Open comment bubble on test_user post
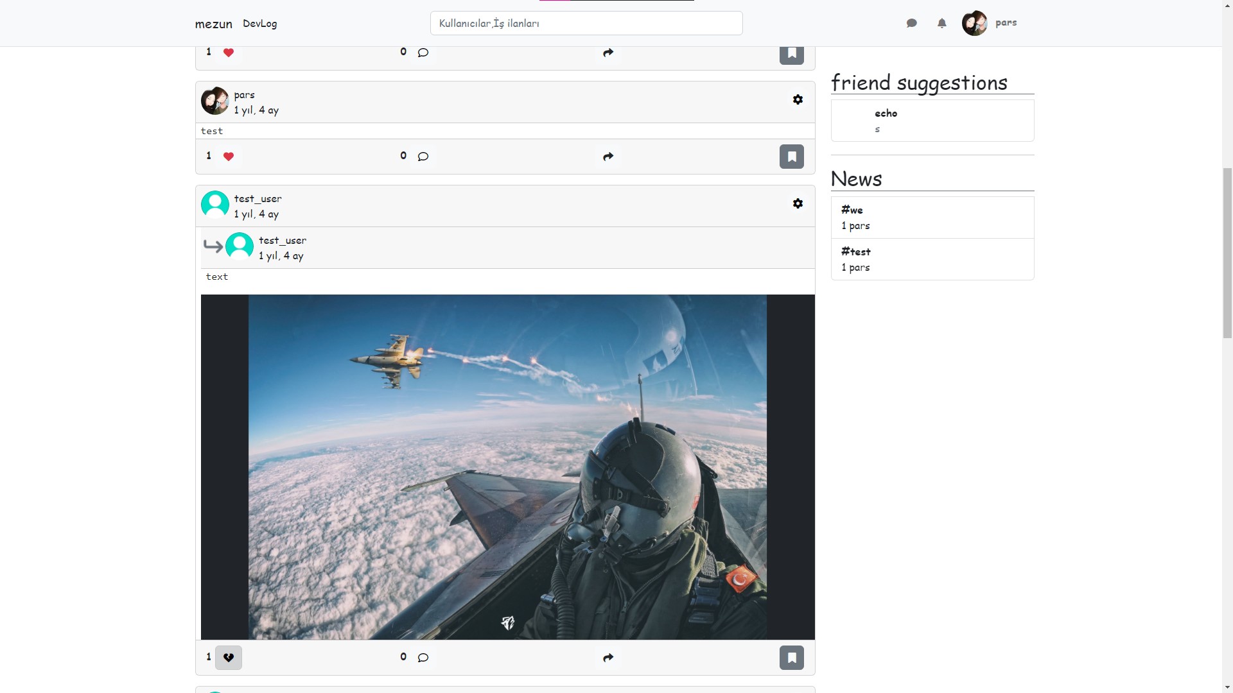1233x693 pixels. [x=423, y=658]
